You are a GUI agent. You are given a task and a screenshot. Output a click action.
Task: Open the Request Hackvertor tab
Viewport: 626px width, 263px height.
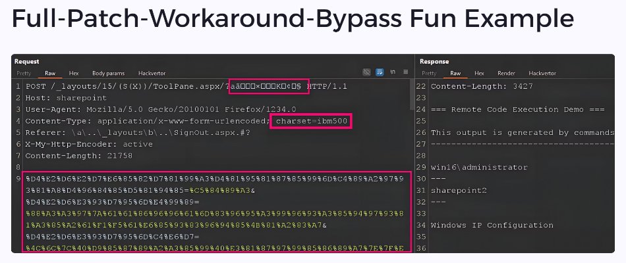152,74
